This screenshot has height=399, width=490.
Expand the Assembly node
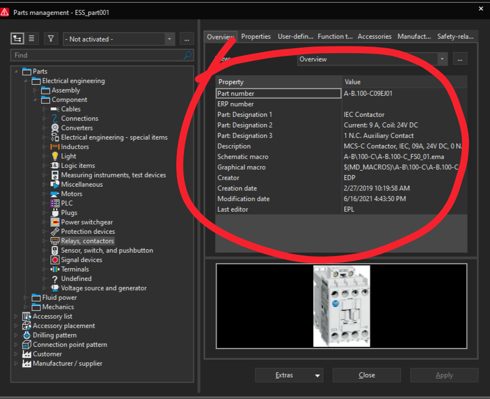(x=35, y=90)
